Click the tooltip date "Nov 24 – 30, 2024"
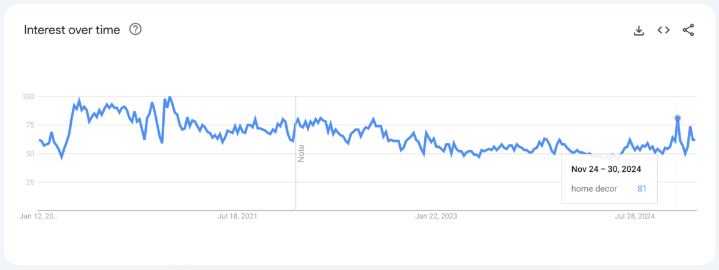 (606, 169)
